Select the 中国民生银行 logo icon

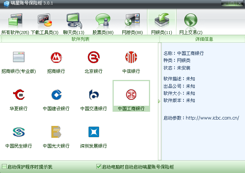19,132
